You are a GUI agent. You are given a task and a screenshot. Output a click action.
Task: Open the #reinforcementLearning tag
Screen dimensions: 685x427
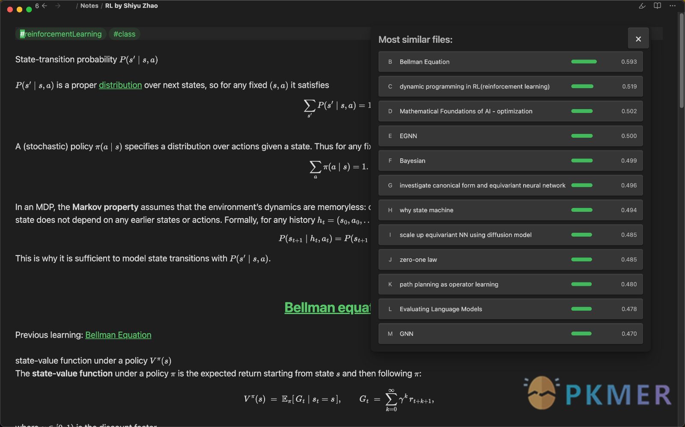coord(61,34)
